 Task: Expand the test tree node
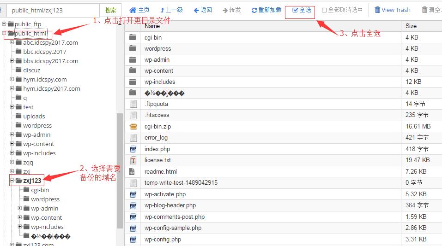[x=12, y=106]
